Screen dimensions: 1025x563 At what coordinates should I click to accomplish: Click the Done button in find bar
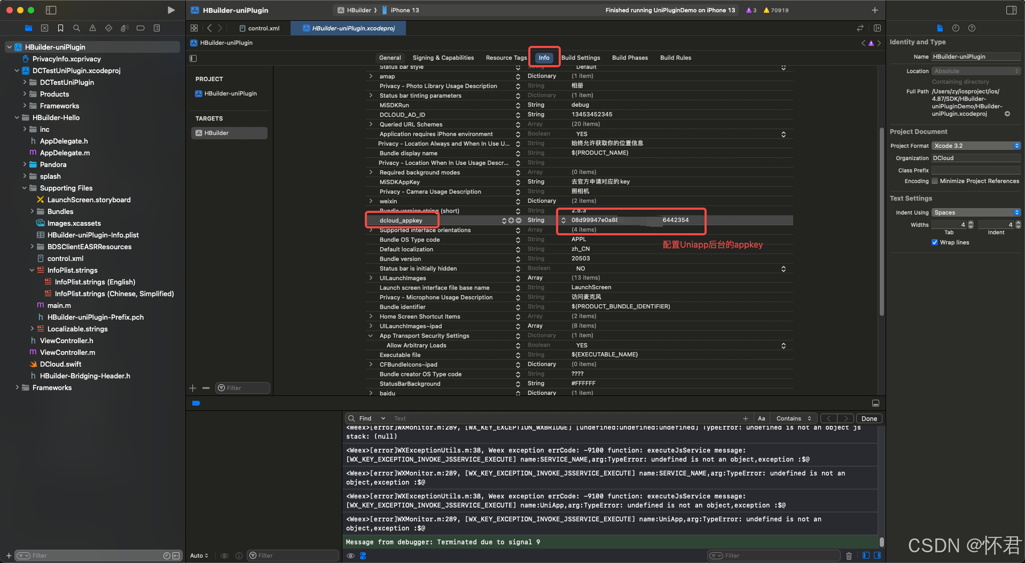[x=869, y=418]
